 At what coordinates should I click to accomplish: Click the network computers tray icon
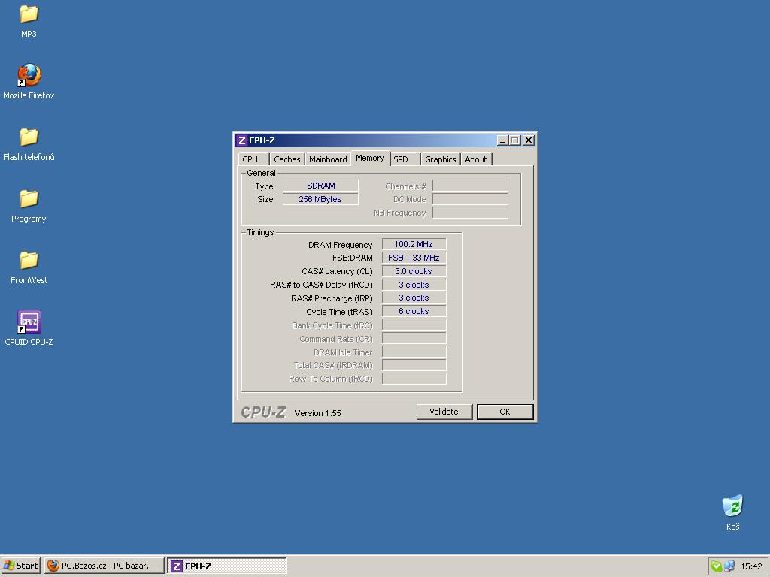(729, 566)
